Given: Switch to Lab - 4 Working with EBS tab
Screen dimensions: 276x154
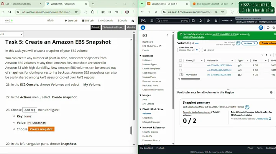Looking at the screenshot, I should [21, 4].
